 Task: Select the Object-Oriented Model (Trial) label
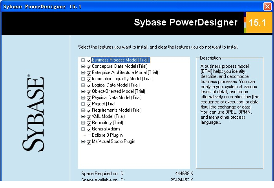click(x=119, y=91)
